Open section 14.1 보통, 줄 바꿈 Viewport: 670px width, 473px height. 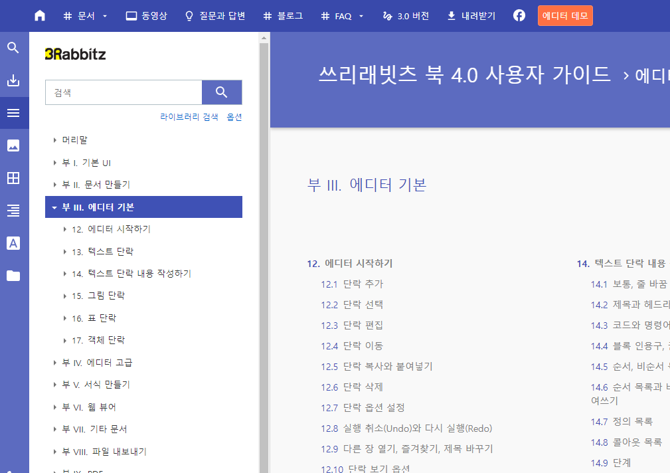[629, 284]
